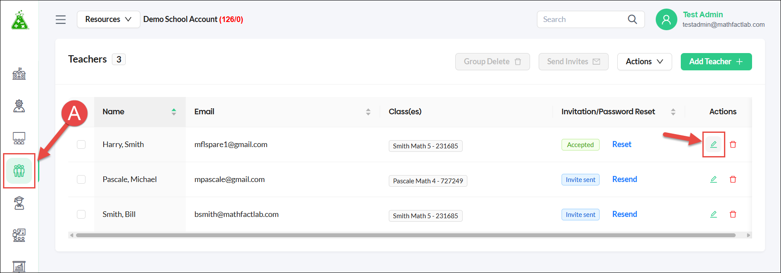The height and width of the screenshot is (273, 781).
Task: Expand the Actions dropdown menu
Action: 644,62
